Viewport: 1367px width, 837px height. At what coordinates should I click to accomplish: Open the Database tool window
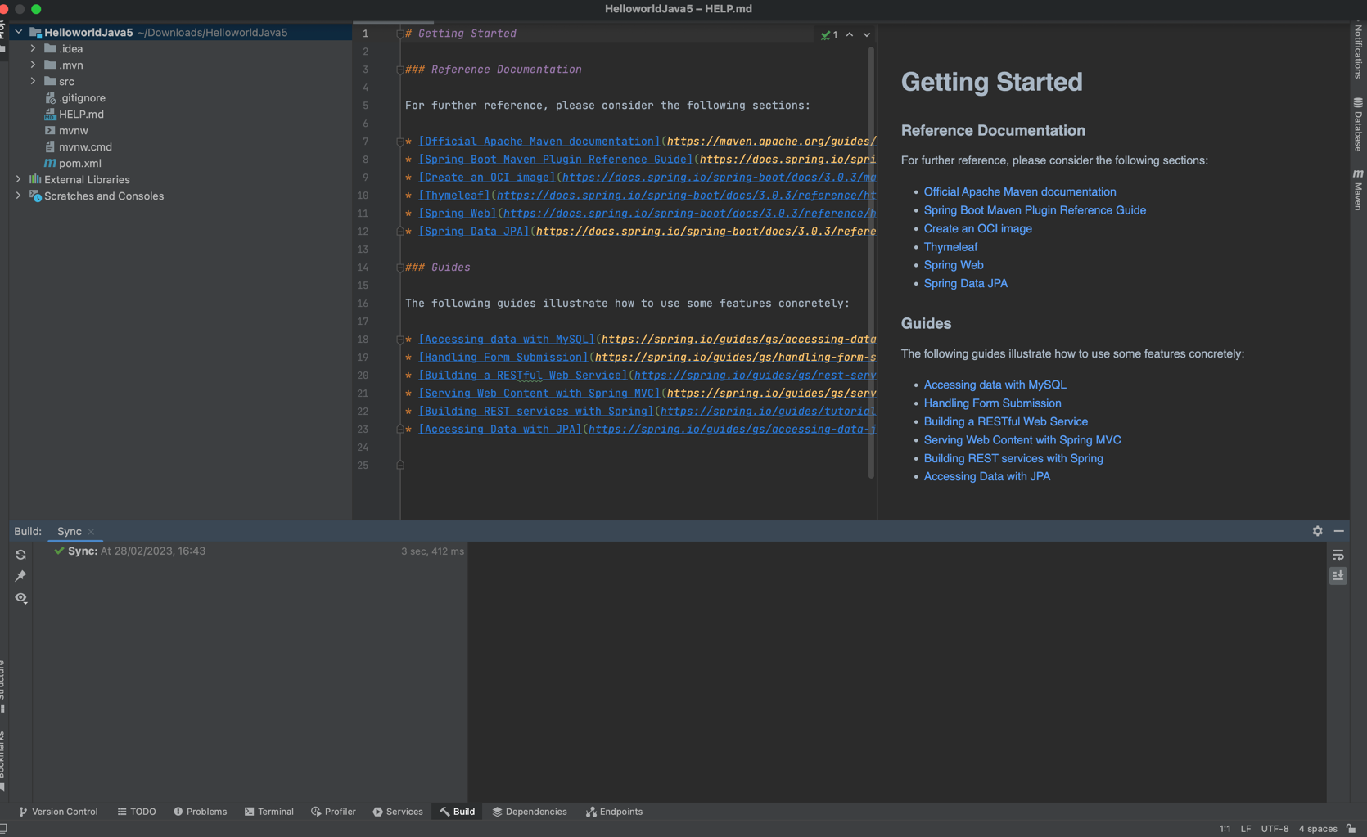pos(1358,124)
